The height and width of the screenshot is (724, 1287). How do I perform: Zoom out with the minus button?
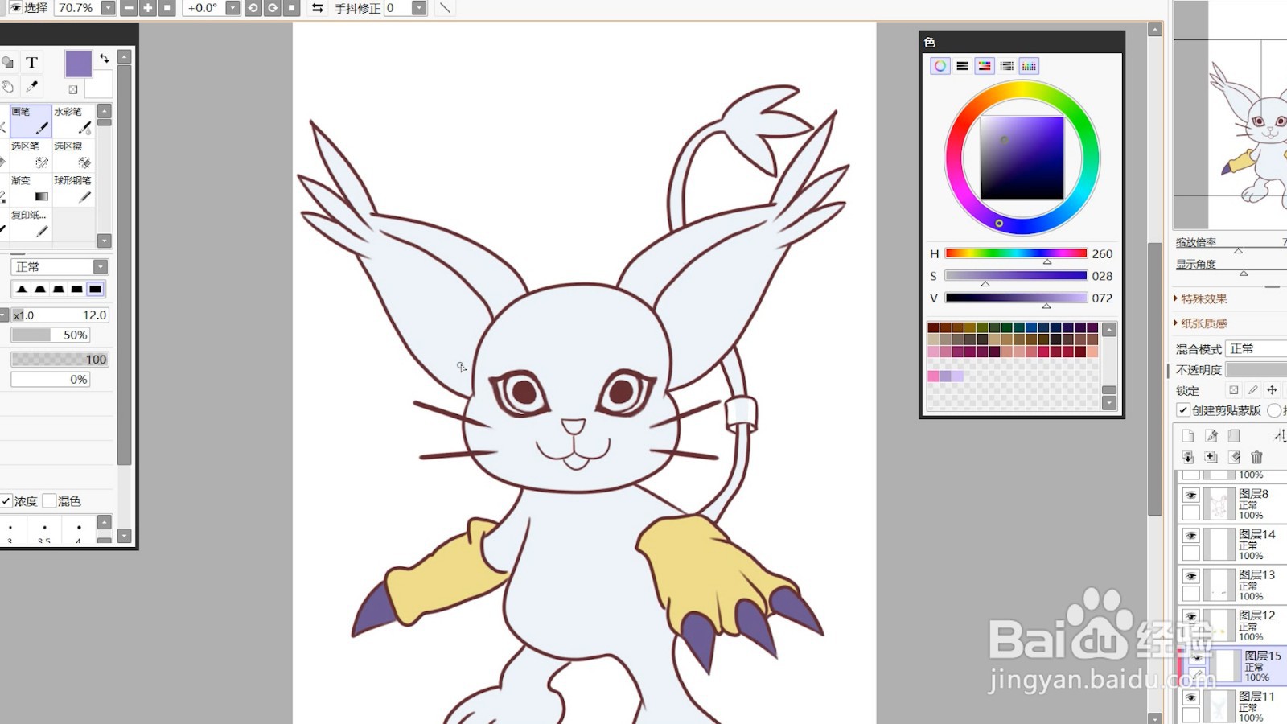coord(129,8)
